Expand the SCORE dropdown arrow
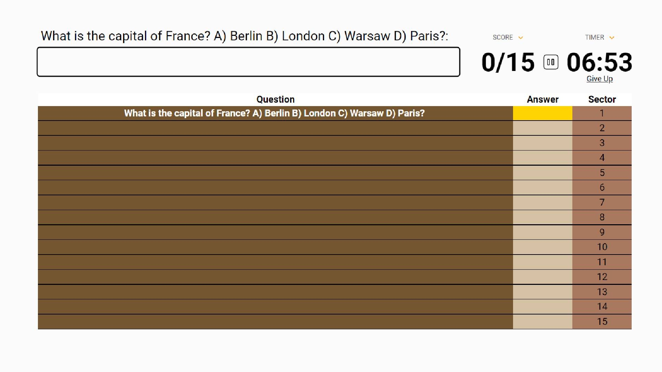Image resolution: width=662 pixels, height=372 pixels. (521, 38)
